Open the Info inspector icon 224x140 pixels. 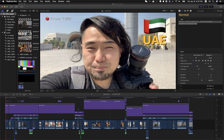190,11
